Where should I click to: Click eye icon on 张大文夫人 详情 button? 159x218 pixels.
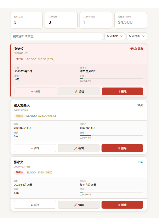(32, 148)
